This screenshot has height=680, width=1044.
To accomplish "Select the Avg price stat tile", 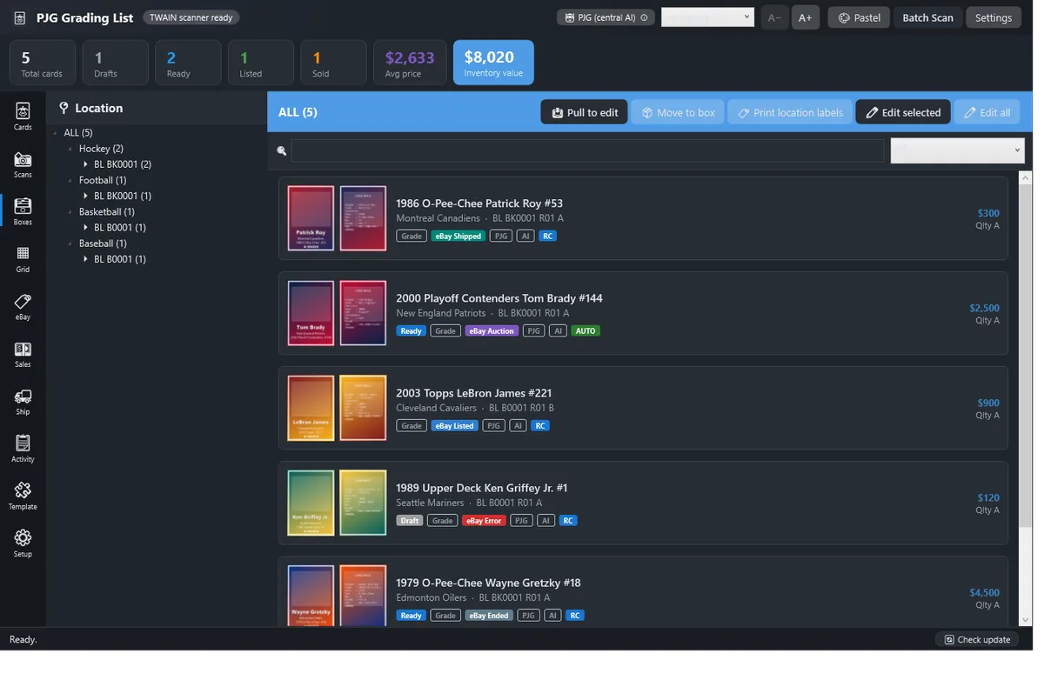I will [410, 63].
